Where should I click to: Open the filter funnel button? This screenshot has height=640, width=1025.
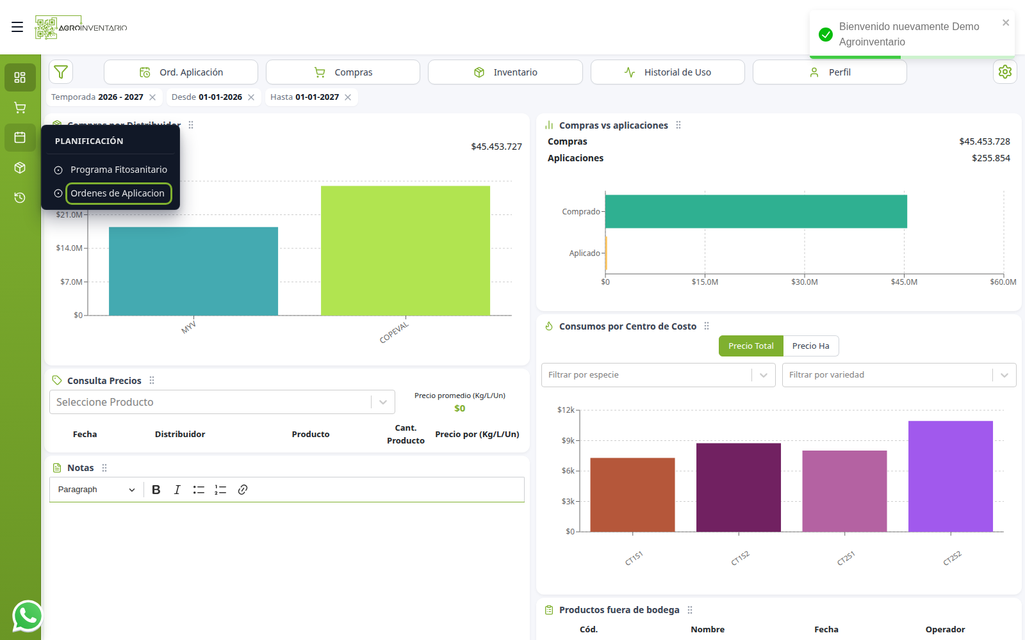[61, 72]
